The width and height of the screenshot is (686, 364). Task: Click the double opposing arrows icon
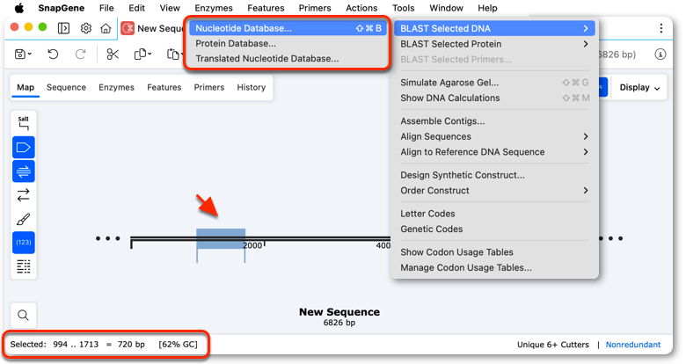point(24,194)
